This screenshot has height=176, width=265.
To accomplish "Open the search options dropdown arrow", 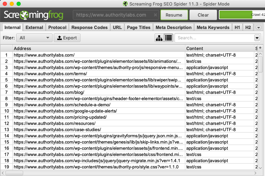I will pyautogui.click(x=257, y=38).
